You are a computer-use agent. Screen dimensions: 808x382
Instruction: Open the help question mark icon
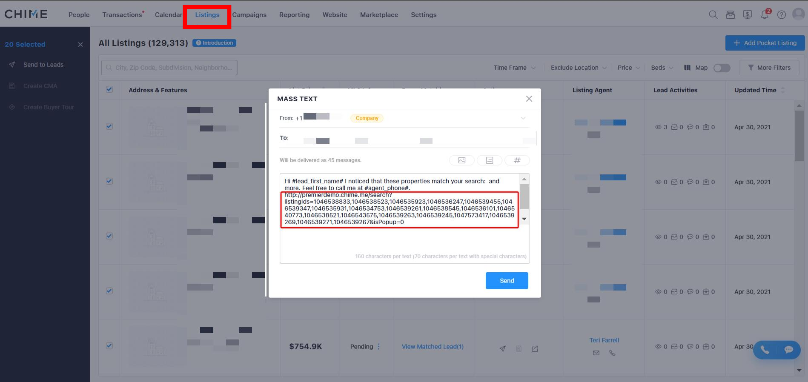point(782,15)
